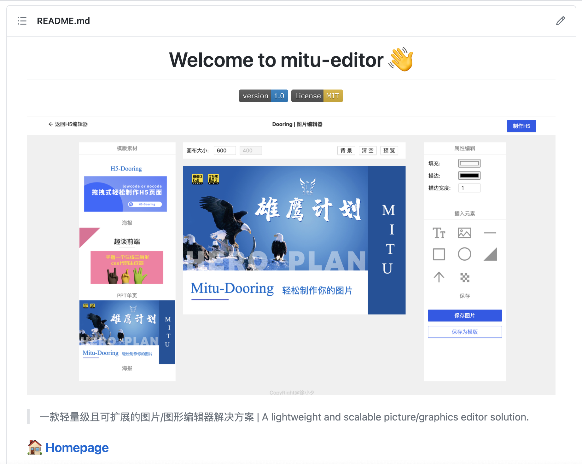The width and height of the screenshot is (582, 464).
Task: Click the CopyRight@徐小夕 footer text
Action: tap(292, 392)
